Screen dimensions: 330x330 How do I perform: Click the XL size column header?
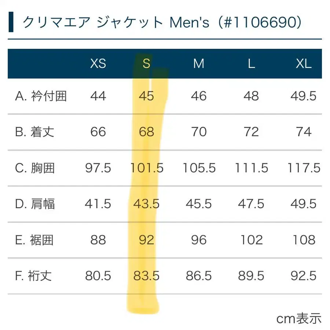pyautogui.click(x=304, y=64)
